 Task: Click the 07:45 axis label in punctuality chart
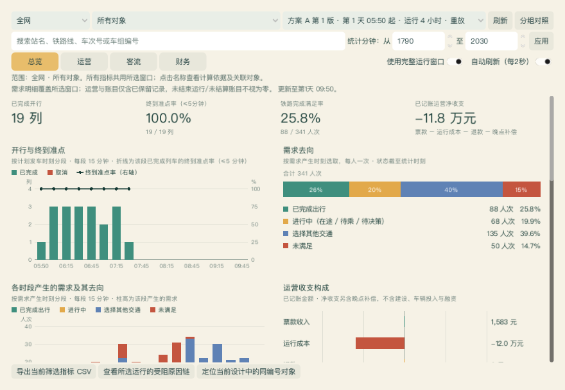pyautogui.click(x=141, y=266)
